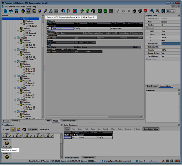Screen dimensions: 182x166
Task: Toggle the Active Space filter
Action: click(44, 129)
